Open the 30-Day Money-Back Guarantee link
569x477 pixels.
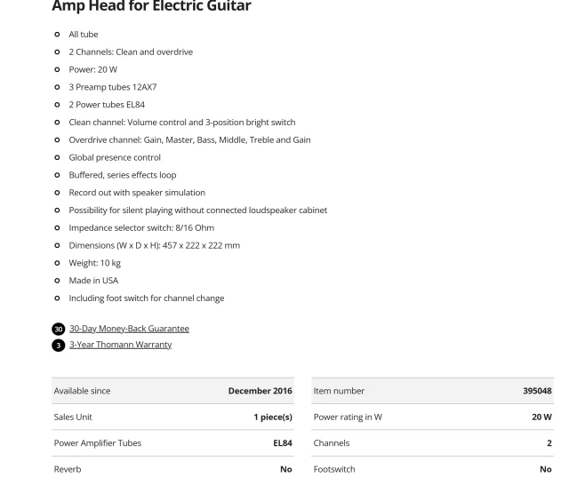[129, 329]
